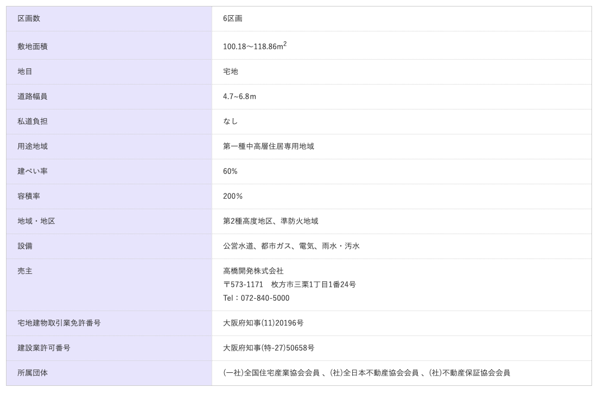598x394 pixels.
Task: Click the seller name 高橋開発株式会社
Action: (x=253, y=271)
